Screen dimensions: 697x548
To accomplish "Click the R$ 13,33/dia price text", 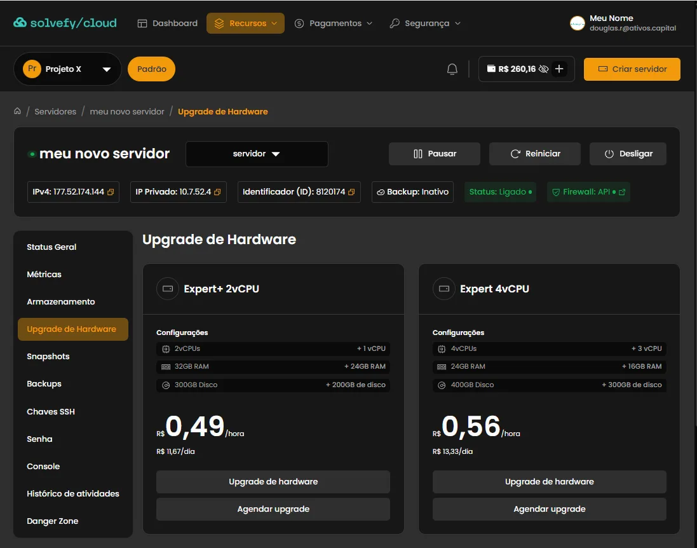I will pos(452,451).
